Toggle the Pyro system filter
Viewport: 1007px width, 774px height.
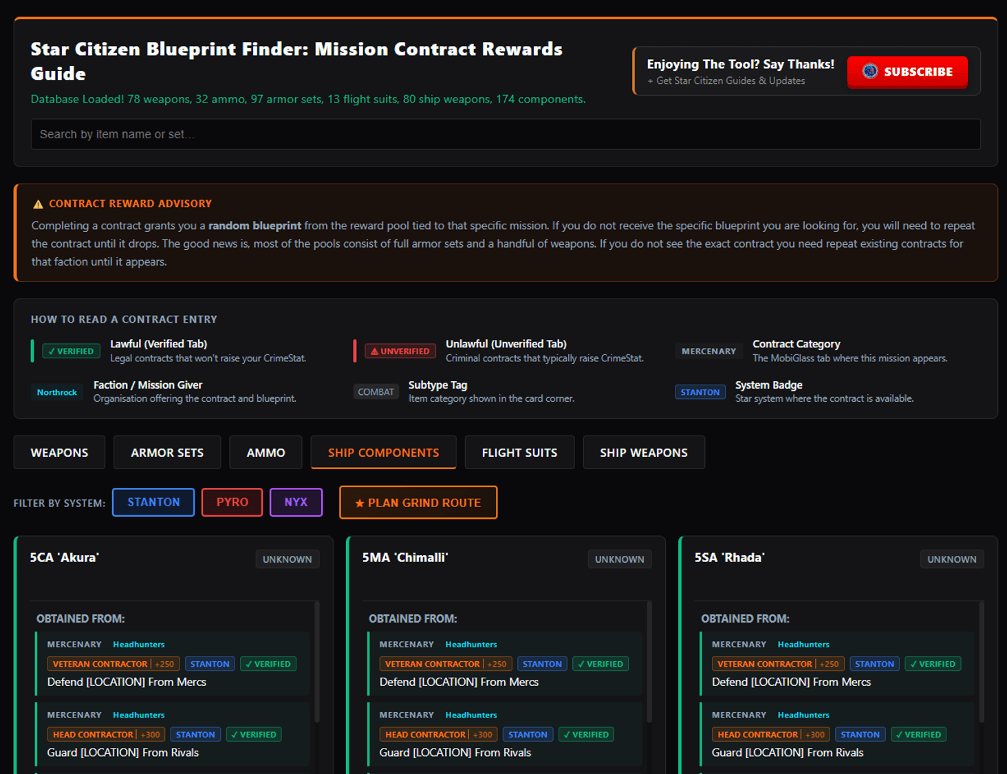tap(232, 502)
